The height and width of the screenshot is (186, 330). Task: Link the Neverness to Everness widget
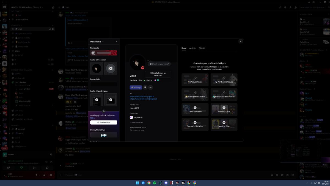[224, 95]
